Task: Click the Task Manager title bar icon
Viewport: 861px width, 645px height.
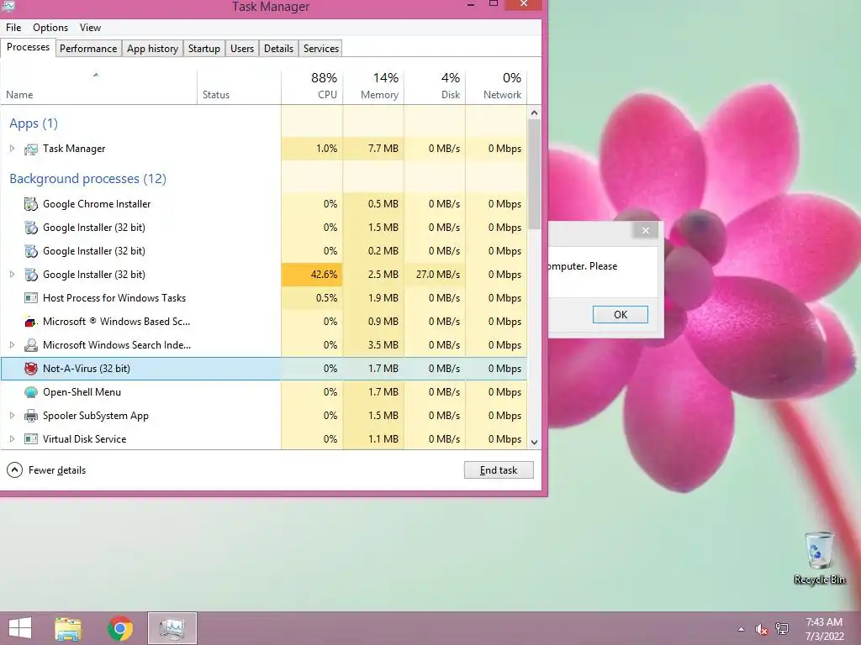Action: click(8, 6)
